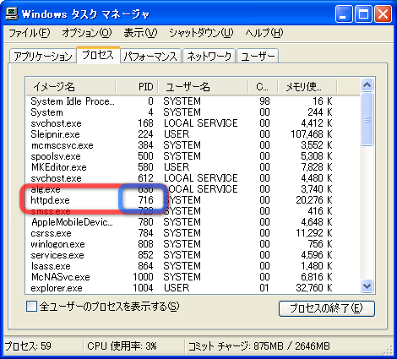Viewport: 397px width, 359px height.
Task: Select the spoolsv.exe process
Action: pyautogui.click(x=193, y=156)
